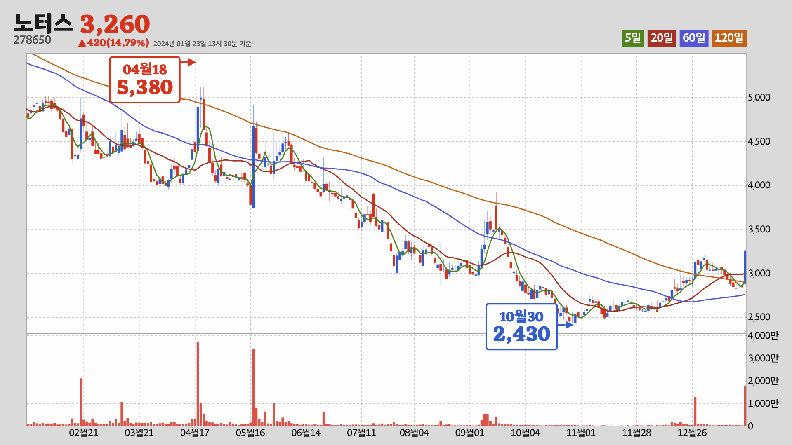The width and height of the screenshot is (792, 445).
Task: Click the current price 3,260
Action: pyautogui.click(x=115, y=24)
